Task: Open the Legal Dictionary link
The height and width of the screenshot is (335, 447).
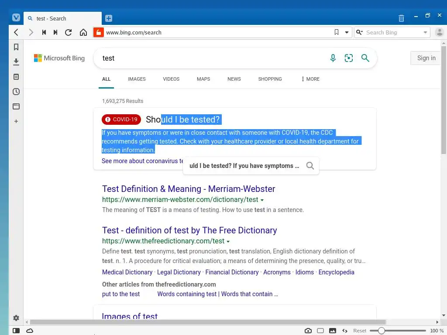Action: [179, 272]
